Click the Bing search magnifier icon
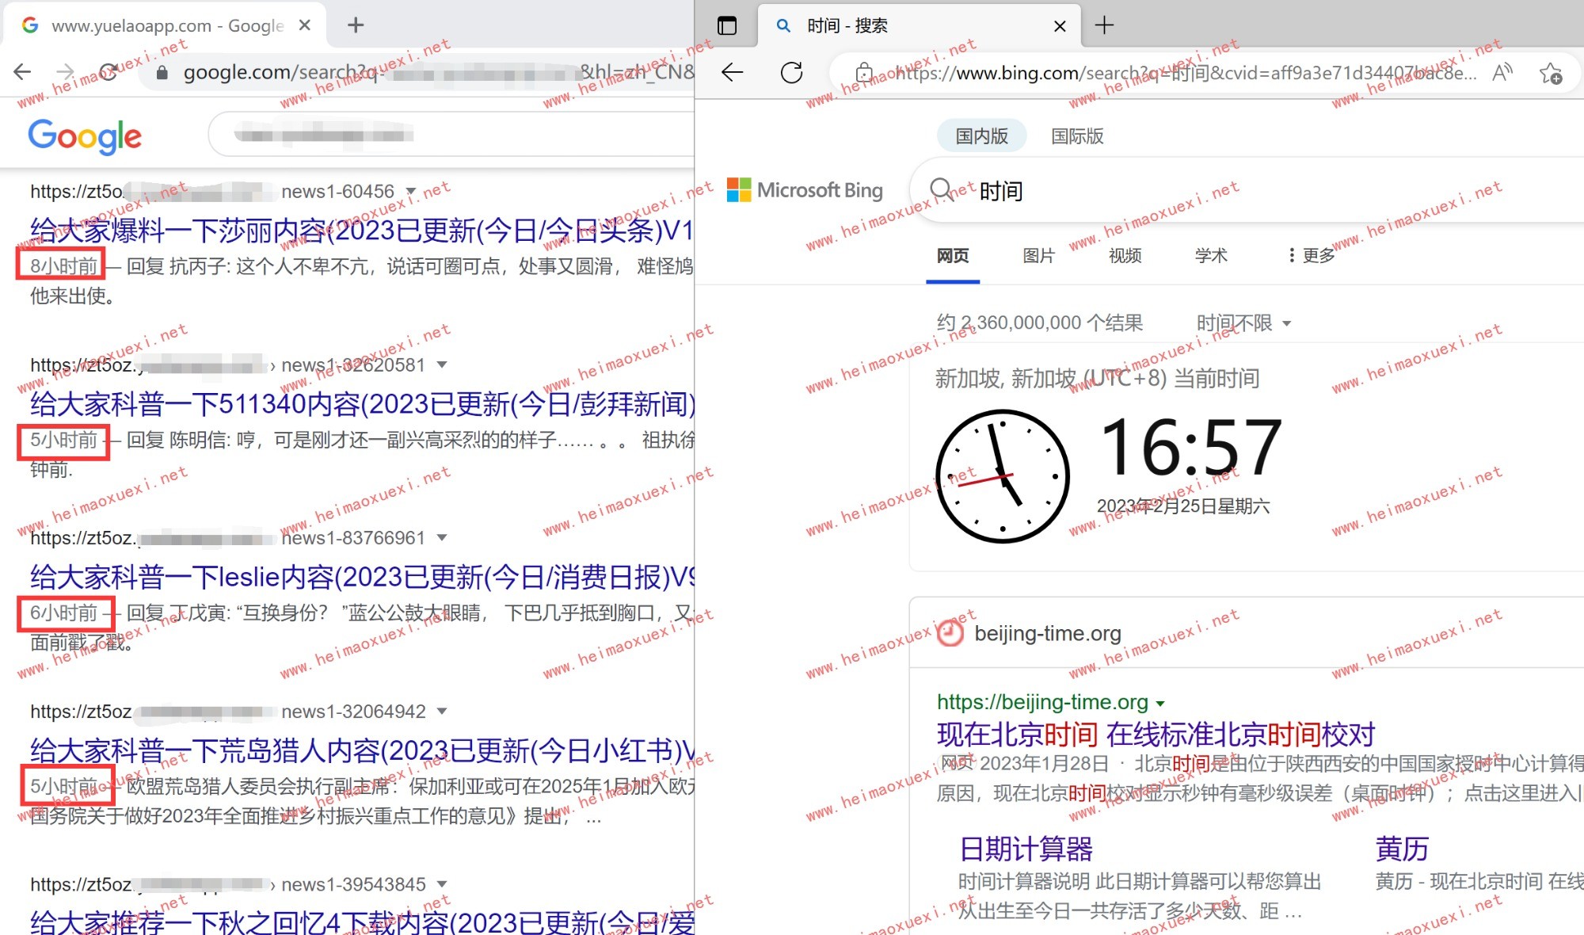Viewport: 1584px width, 935px height. [x=942, y=190]
